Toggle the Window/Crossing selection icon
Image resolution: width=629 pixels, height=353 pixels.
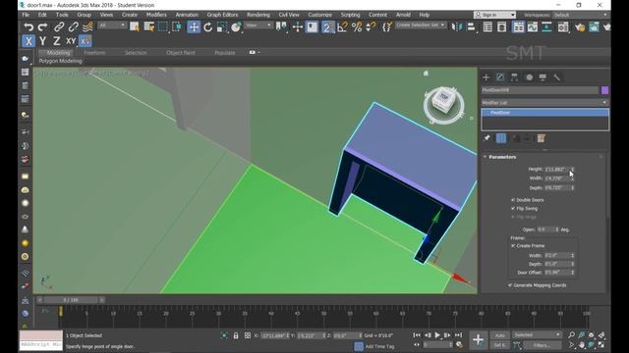[x=177, y=26]
